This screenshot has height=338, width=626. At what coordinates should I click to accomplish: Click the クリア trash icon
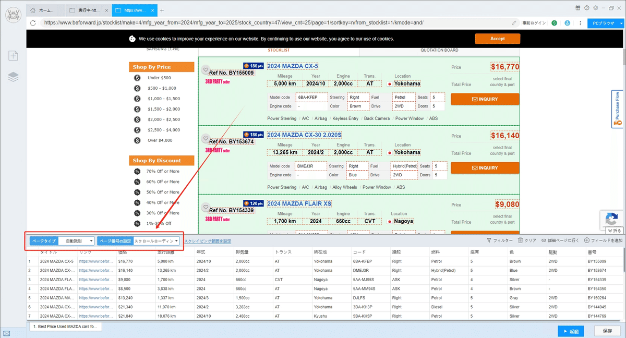pos(520,240)
